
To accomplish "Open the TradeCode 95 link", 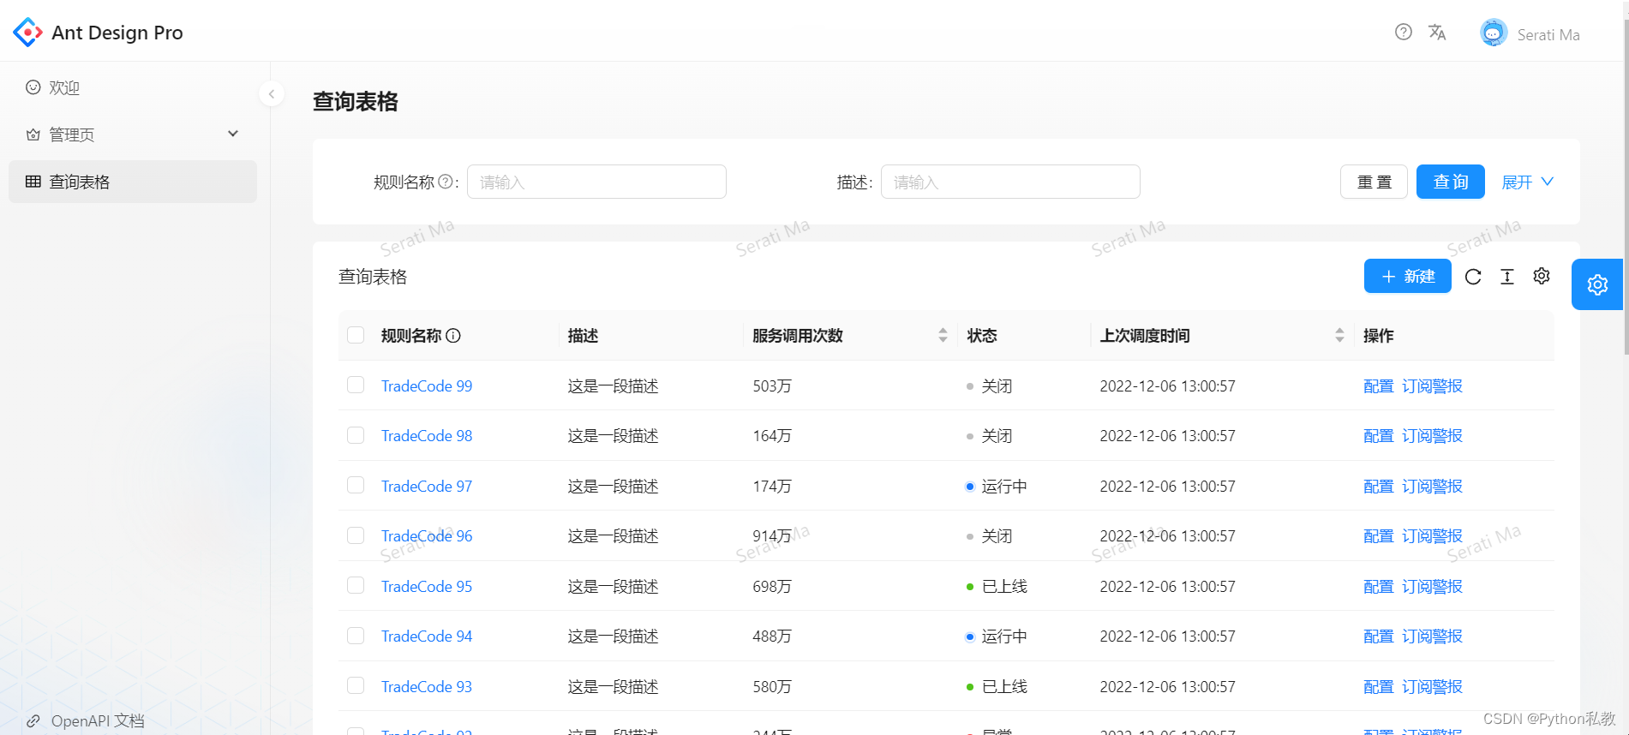I will pyautogui.click(x=427, y=587).
